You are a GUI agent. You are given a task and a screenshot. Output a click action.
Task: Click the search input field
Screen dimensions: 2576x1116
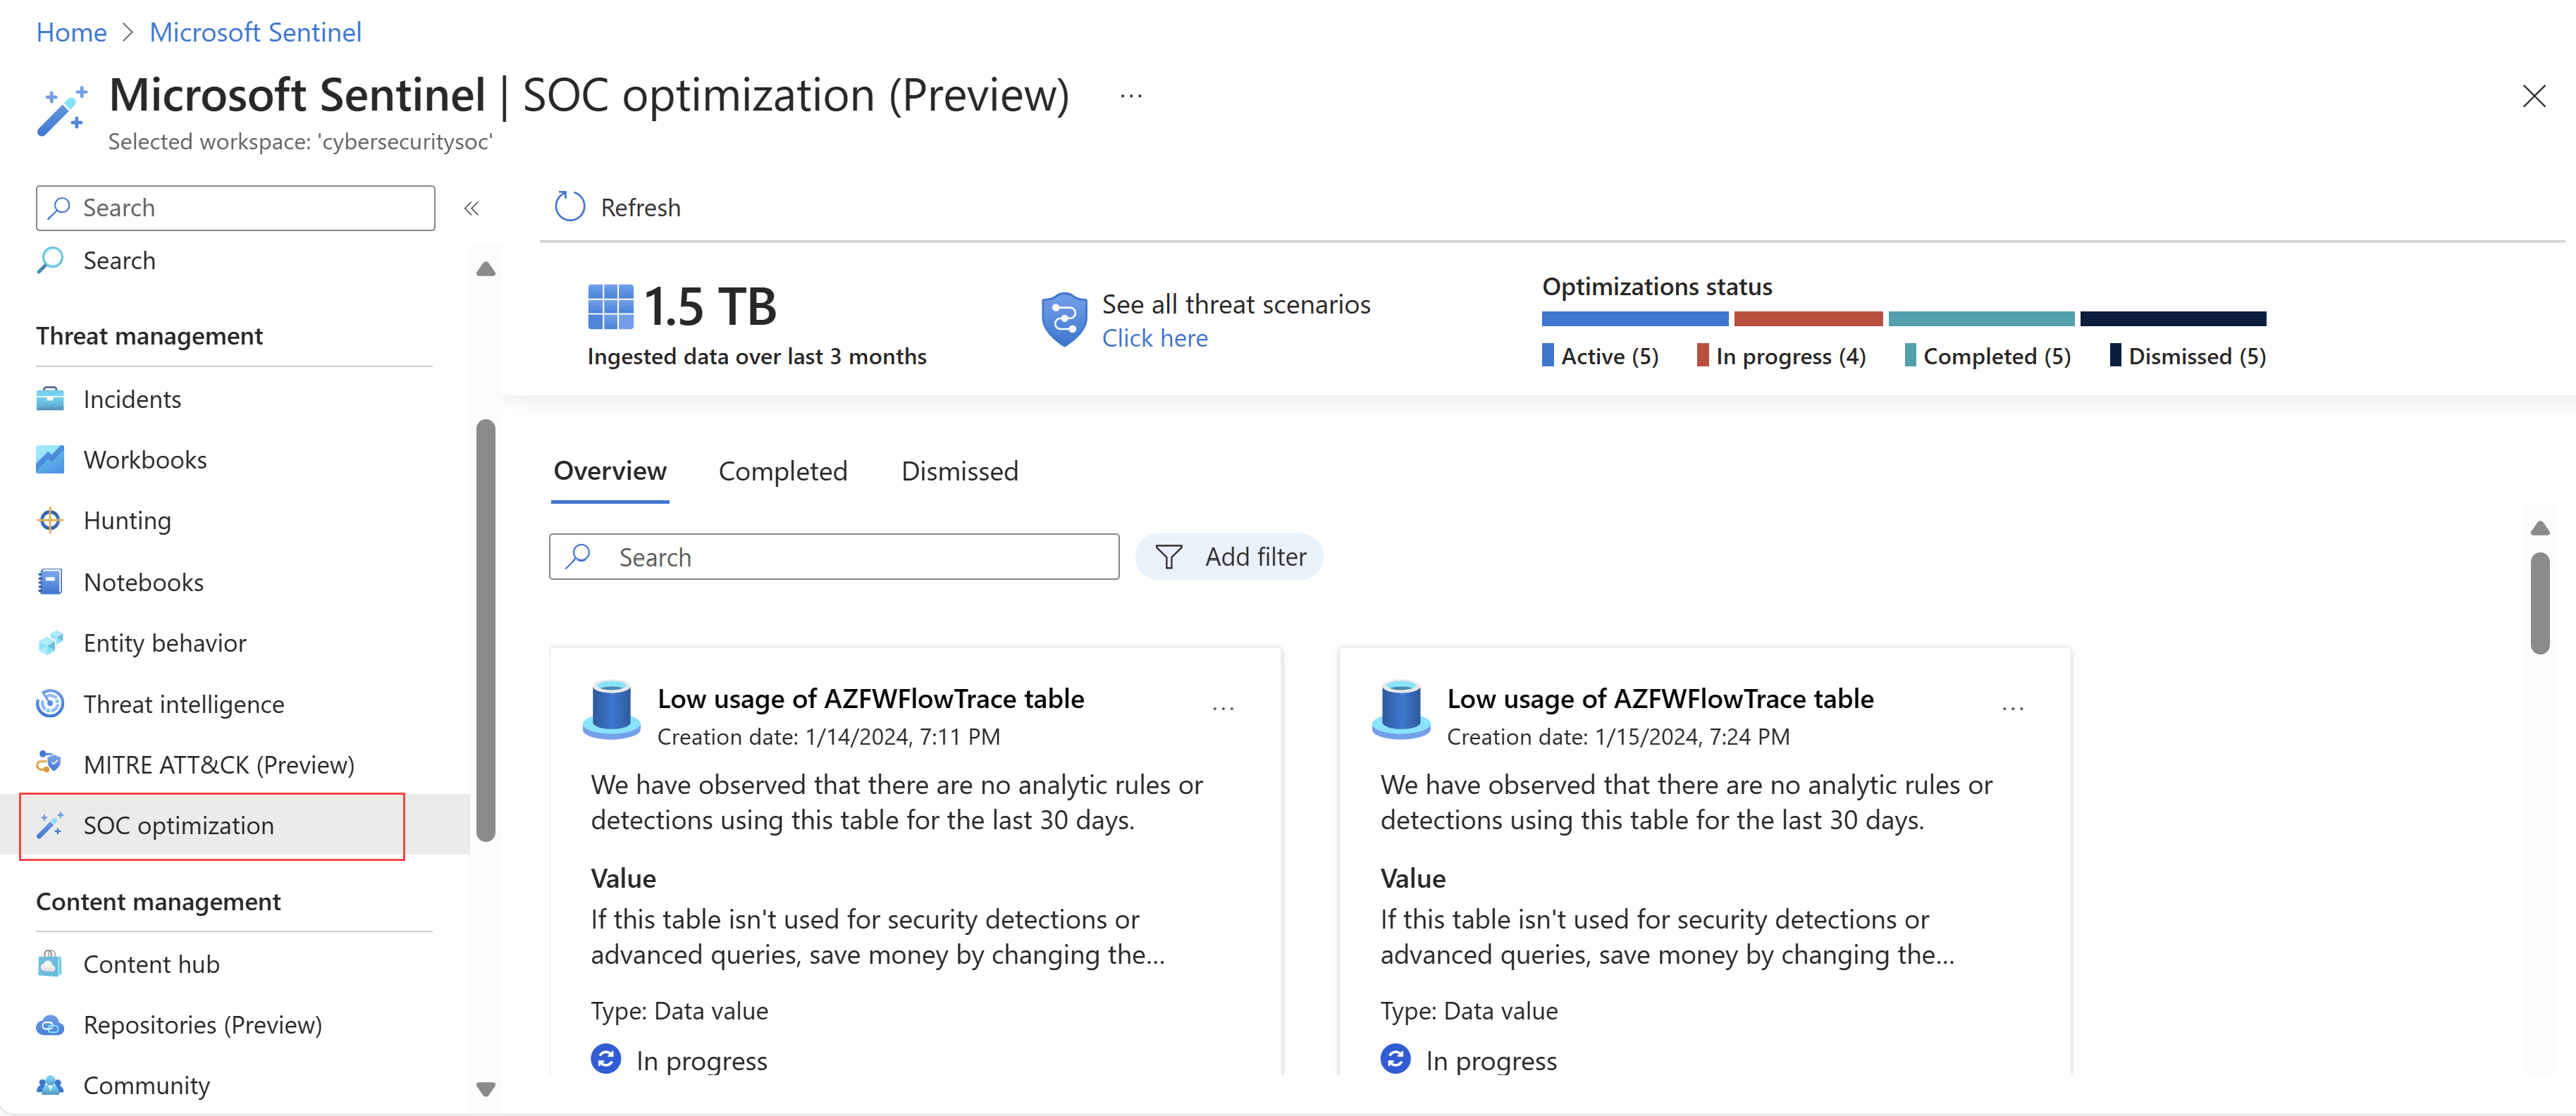(838, 554)
